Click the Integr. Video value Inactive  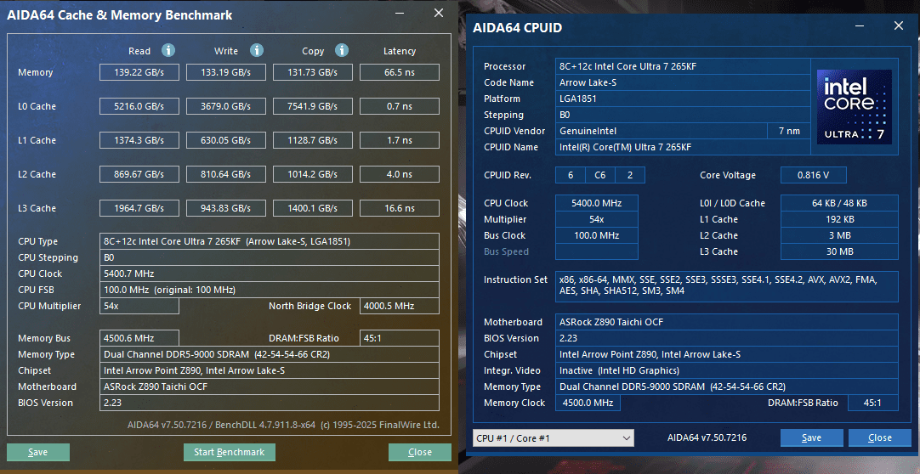[726, 370]
